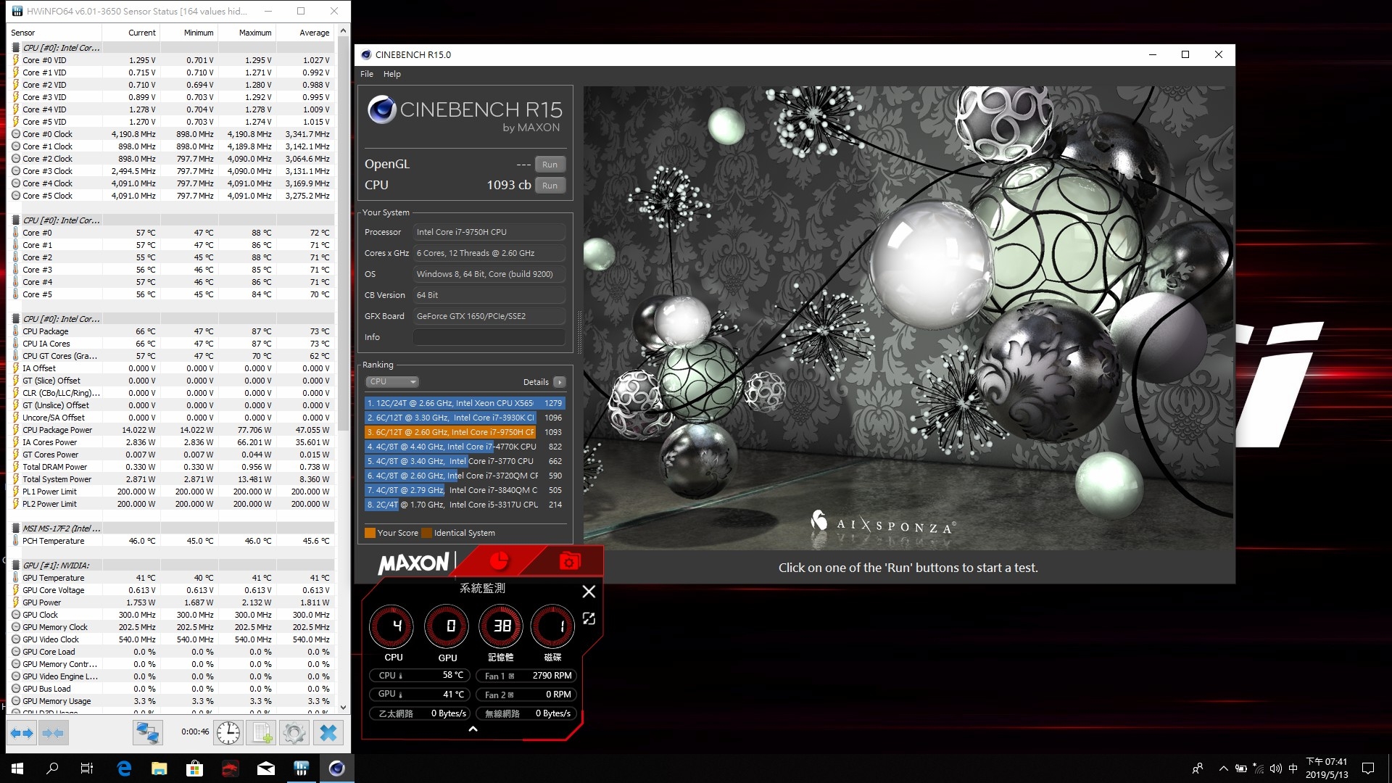Select ranking entry Core i7-3770

tap(465, 461)
